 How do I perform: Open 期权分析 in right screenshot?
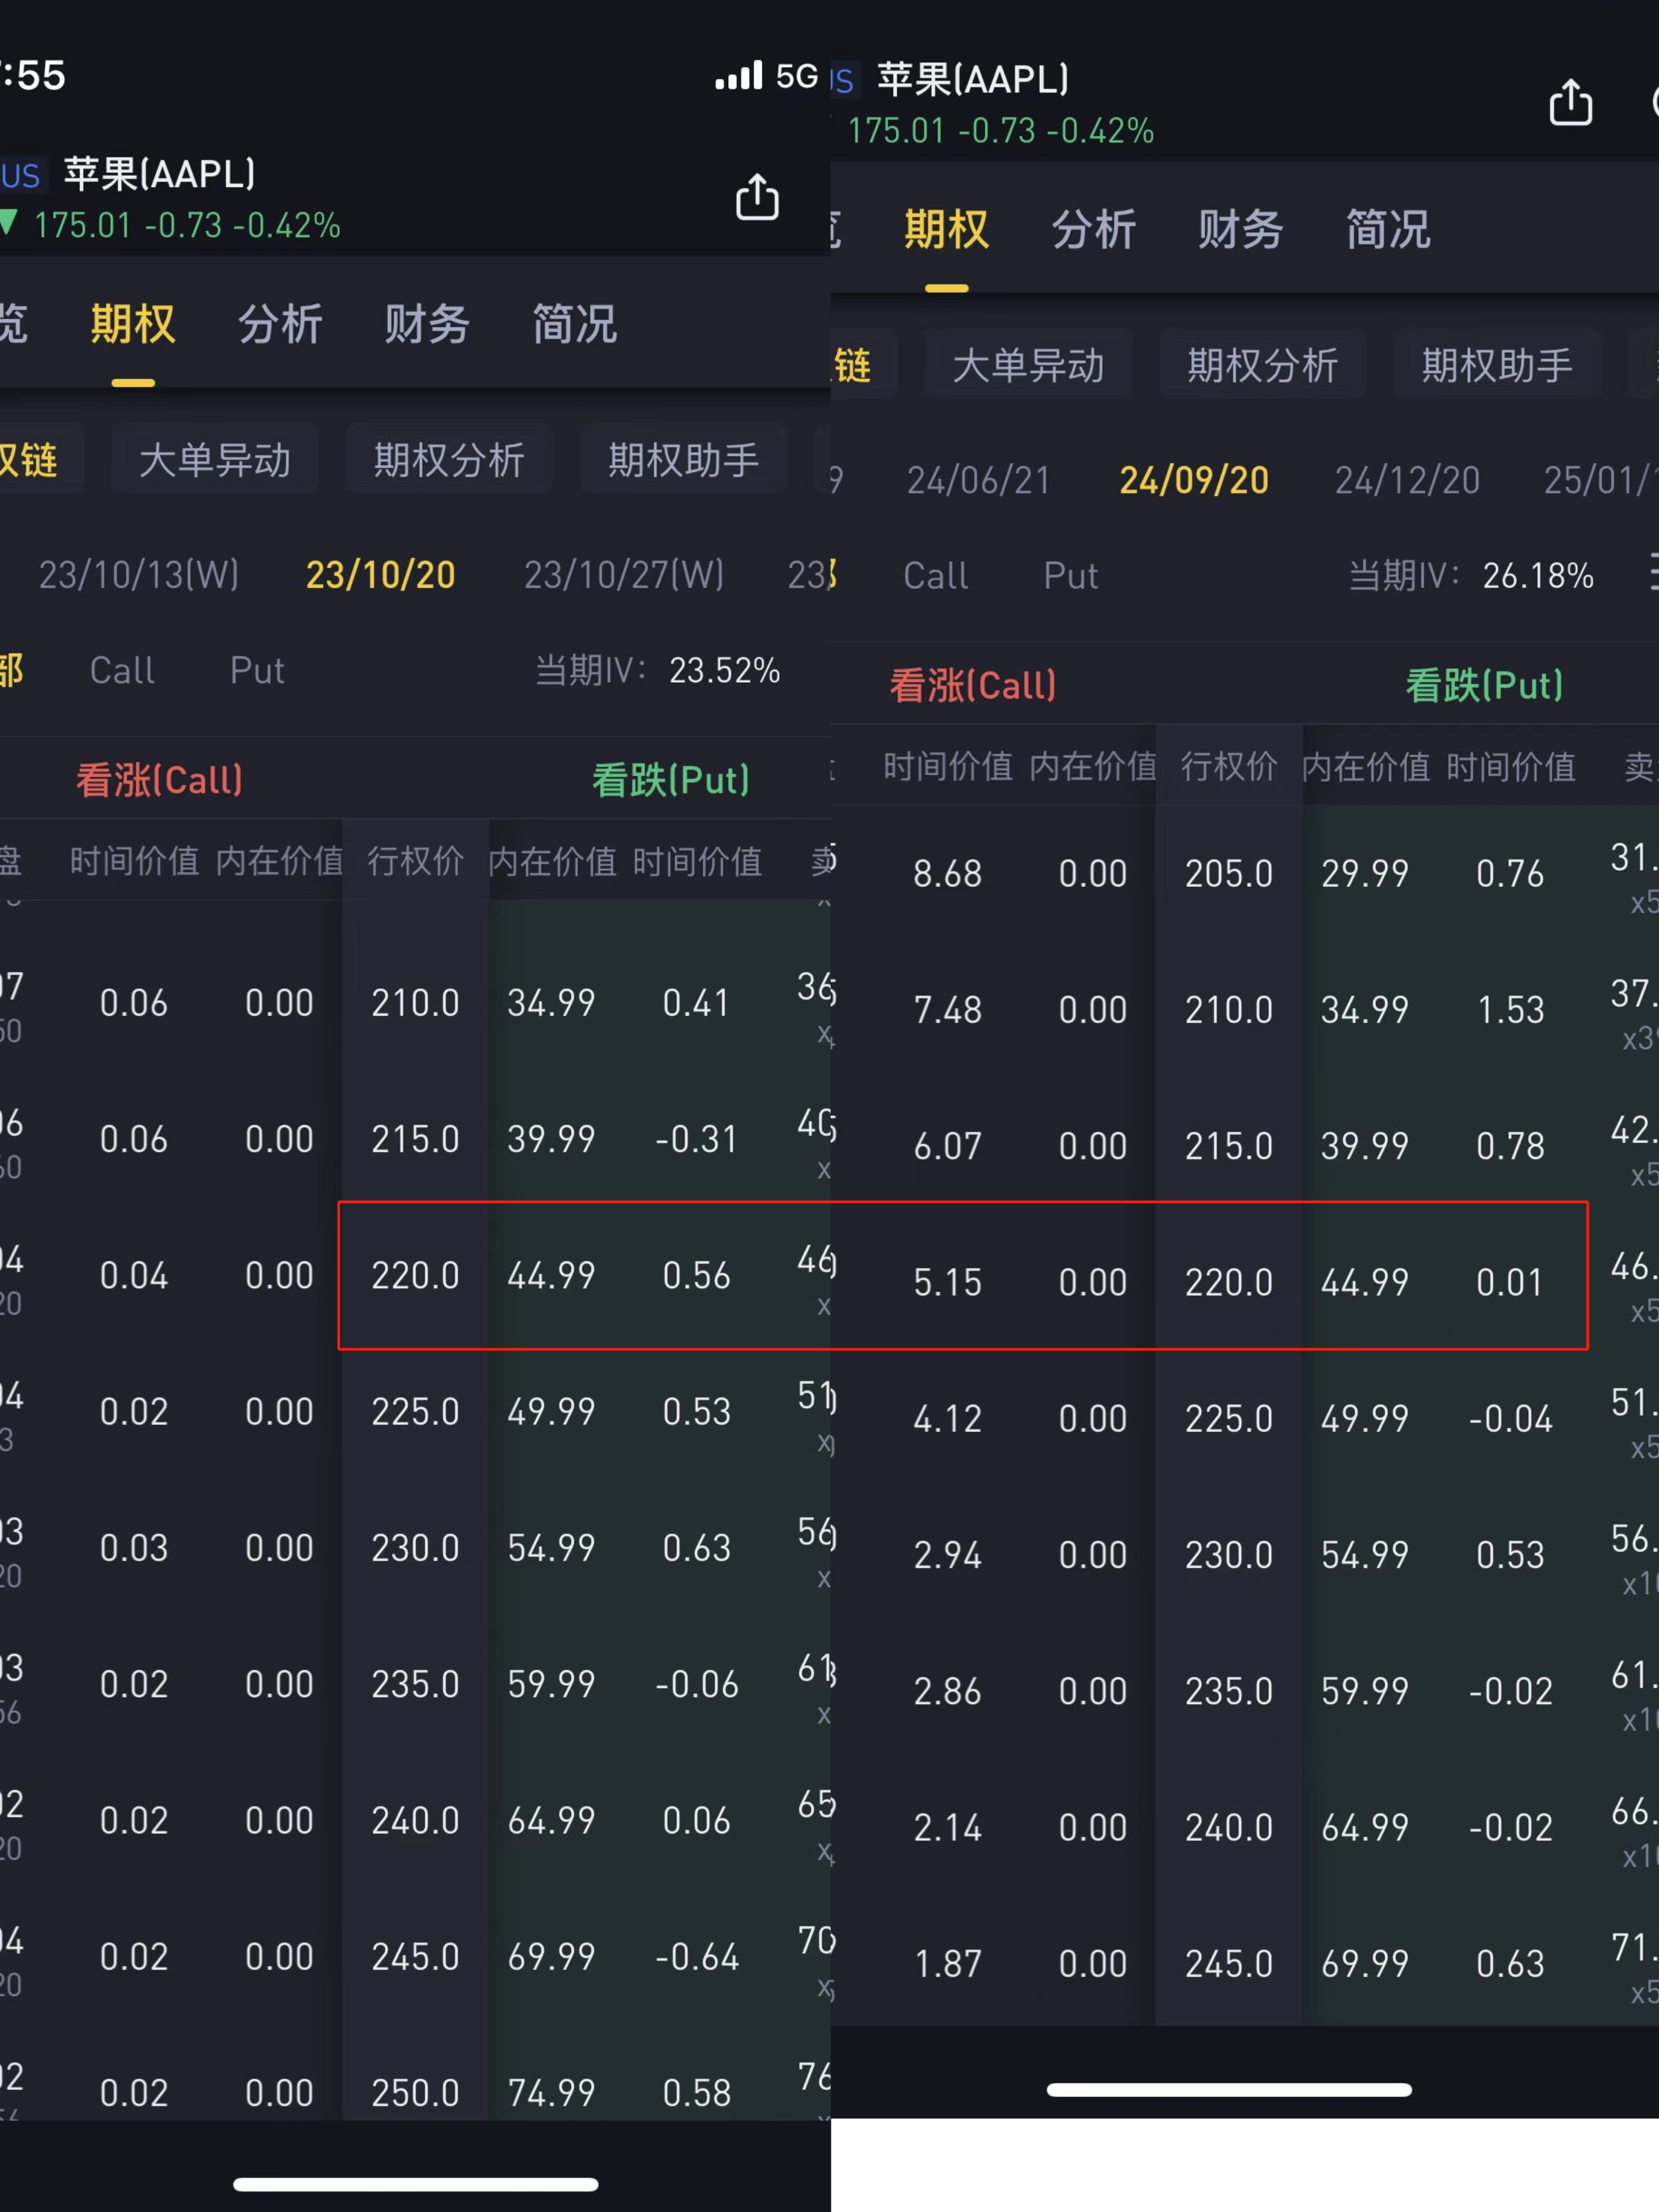pos(1263,365)
